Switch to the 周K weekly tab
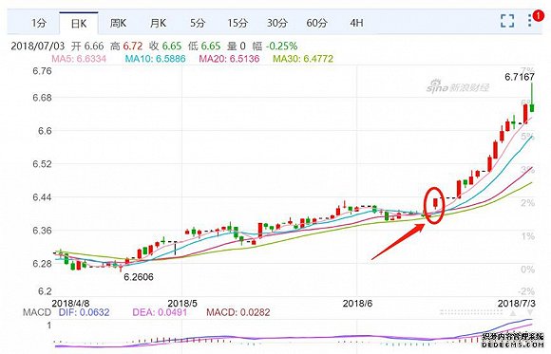Viewport: 551px width, 354px height. [x=118, y=23]
